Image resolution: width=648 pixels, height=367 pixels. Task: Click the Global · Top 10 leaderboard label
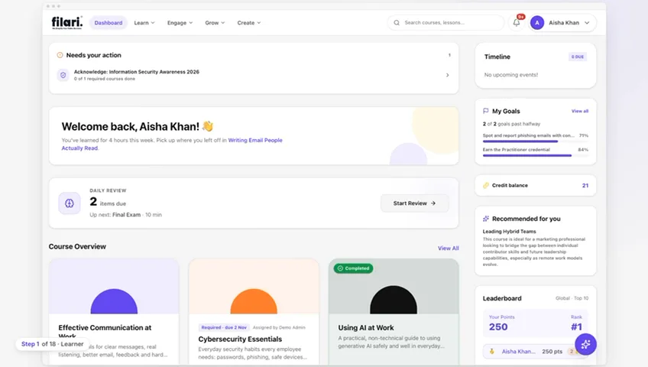click(x=572, y=298)
